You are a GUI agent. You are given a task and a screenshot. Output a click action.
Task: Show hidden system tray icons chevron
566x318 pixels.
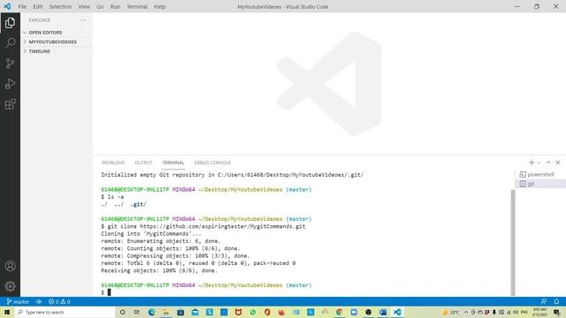[466, 312]
